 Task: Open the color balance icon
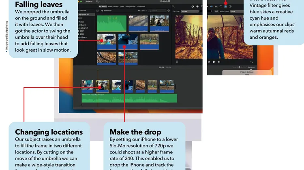(193, 6)
